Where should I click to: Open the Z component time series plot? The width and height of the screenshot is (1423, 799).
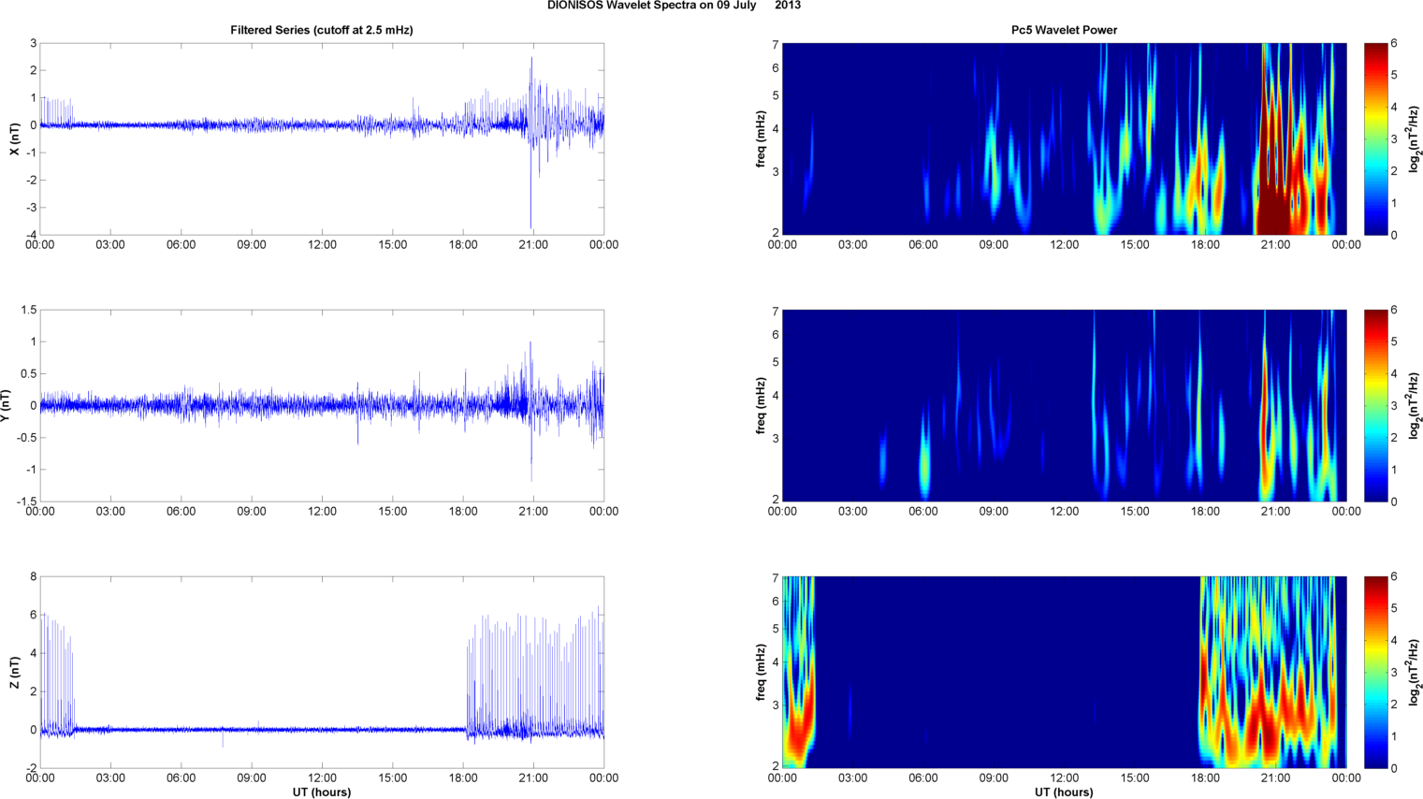click(x=322, y=672)
